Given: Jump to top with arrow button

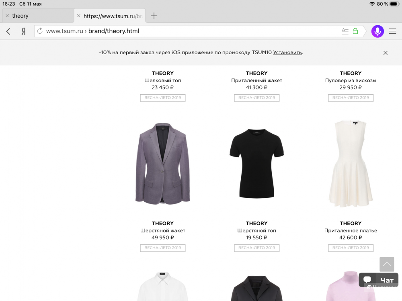Looking at the screenshot, I should click(x=387, y=264).
